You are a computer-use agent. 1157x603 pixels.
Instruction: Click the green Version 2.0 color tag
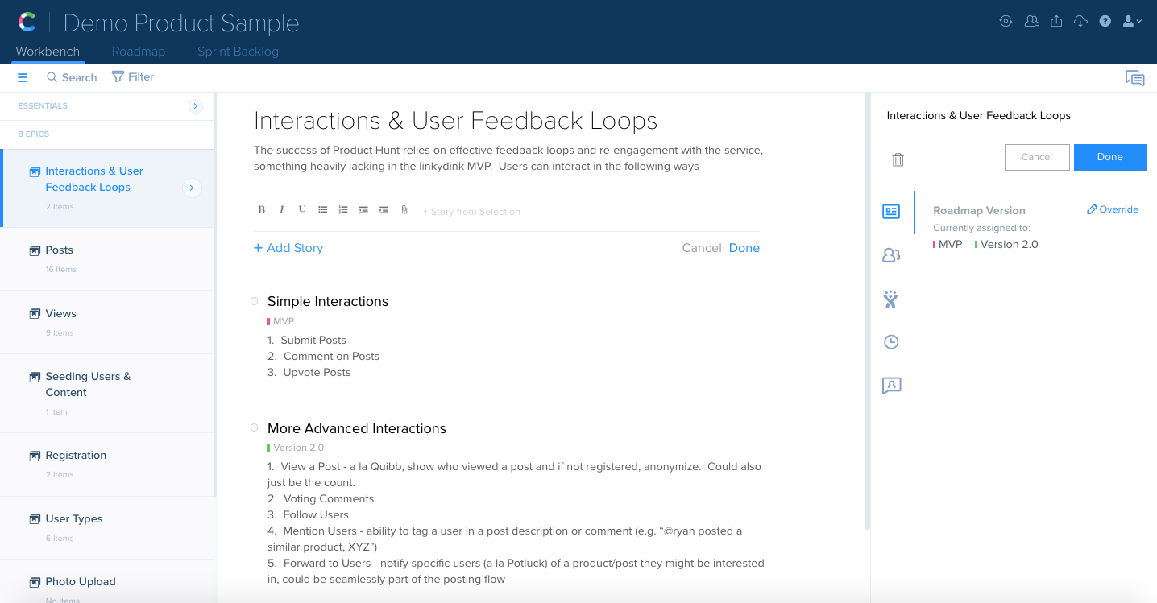point(1005,244)
